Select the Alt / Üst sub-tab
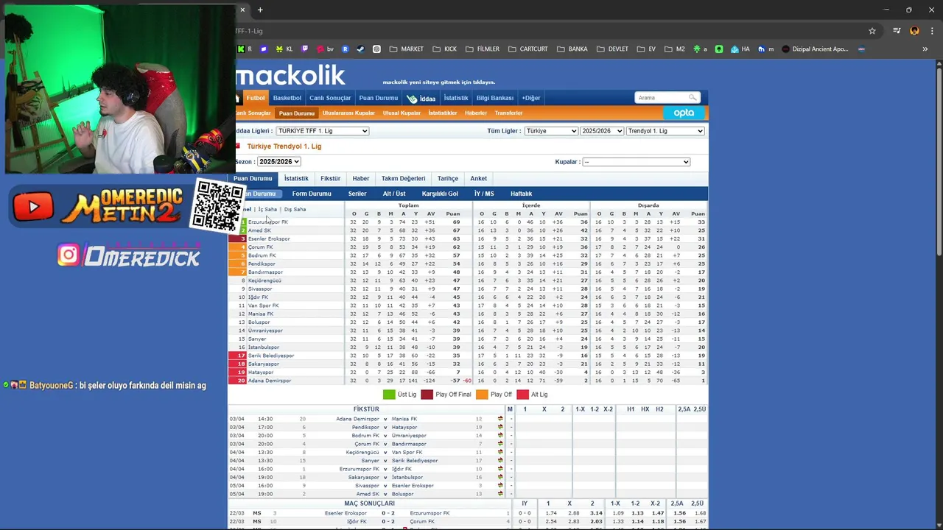 [x=394, y=194]
